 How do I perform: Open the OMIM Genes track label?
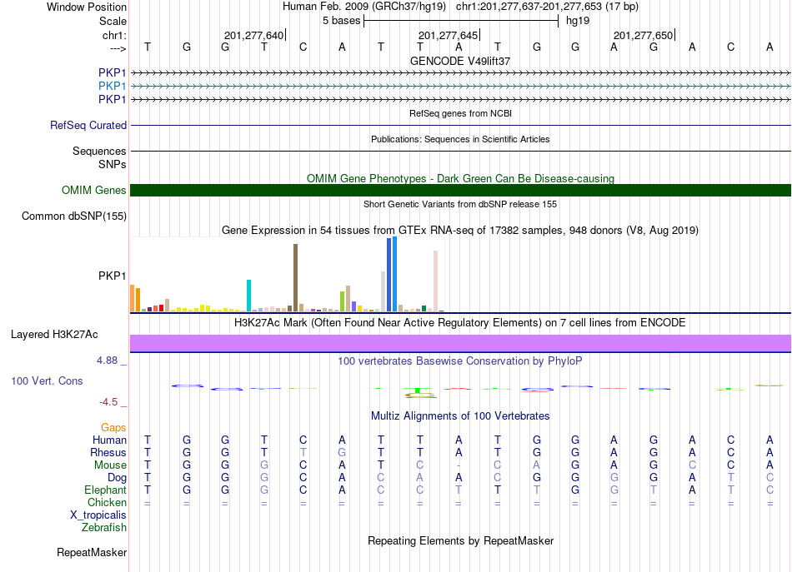[x=93, y=190]
